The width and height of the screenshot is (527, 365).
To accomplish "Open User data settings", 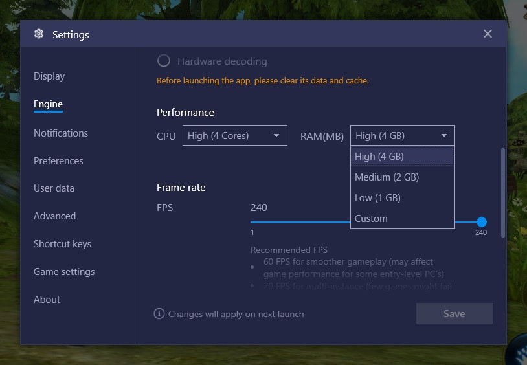I will [x=54, y=188].
